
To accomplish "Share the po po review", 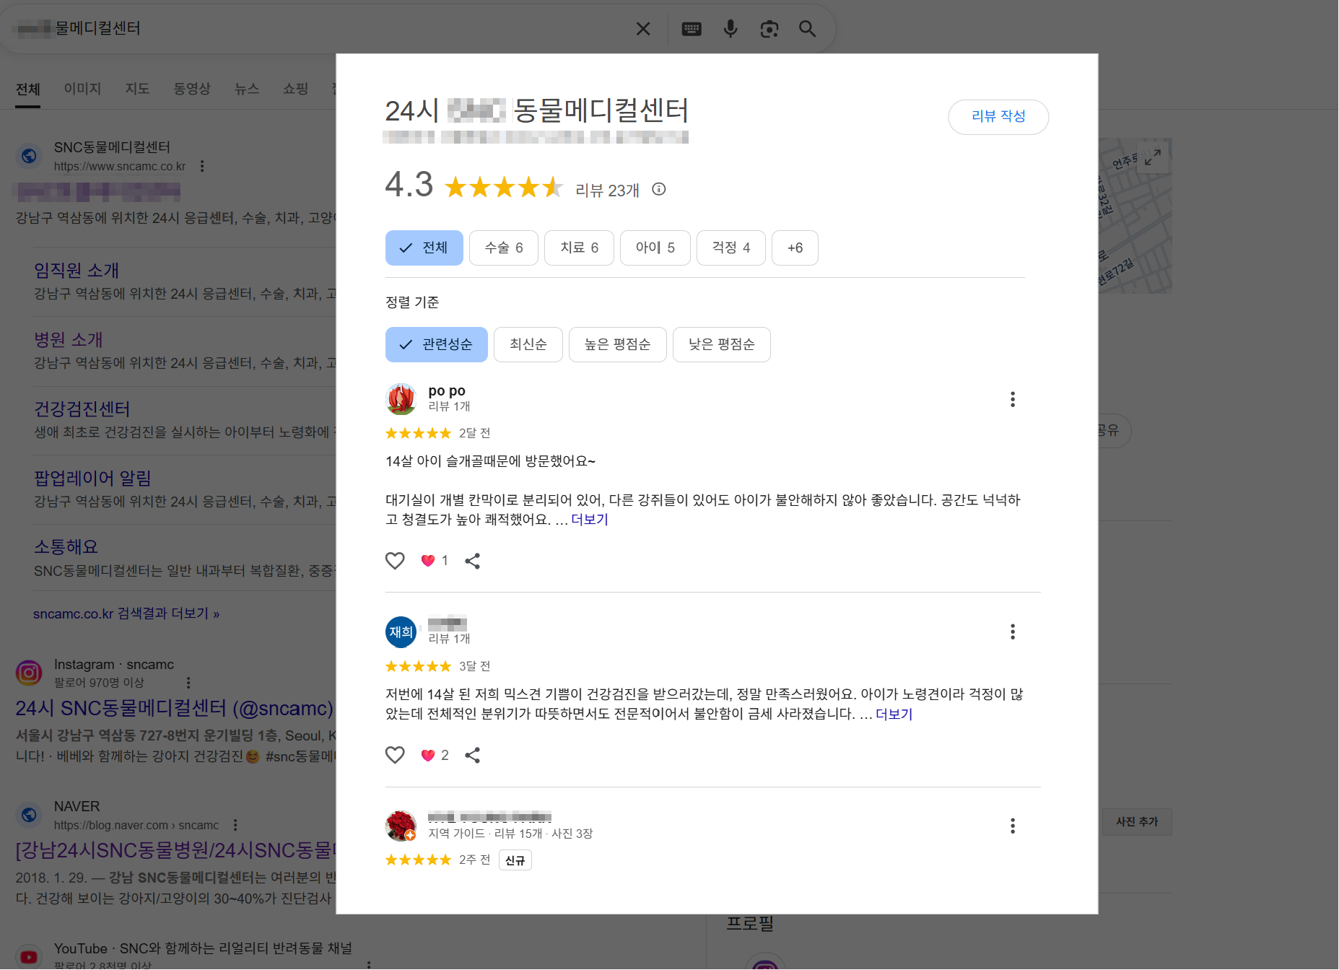I will point(472,561).
